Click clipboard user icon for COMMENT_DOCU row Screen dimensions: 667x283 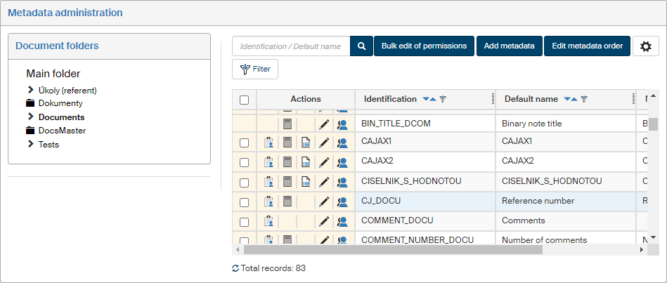(269, 222)
